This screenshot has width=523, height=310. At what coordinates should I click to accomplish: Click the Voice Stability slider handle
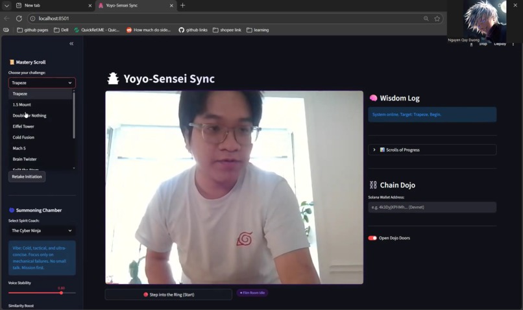62,293
